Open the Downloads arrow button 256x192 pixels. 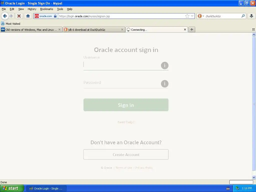pos(251,16)
